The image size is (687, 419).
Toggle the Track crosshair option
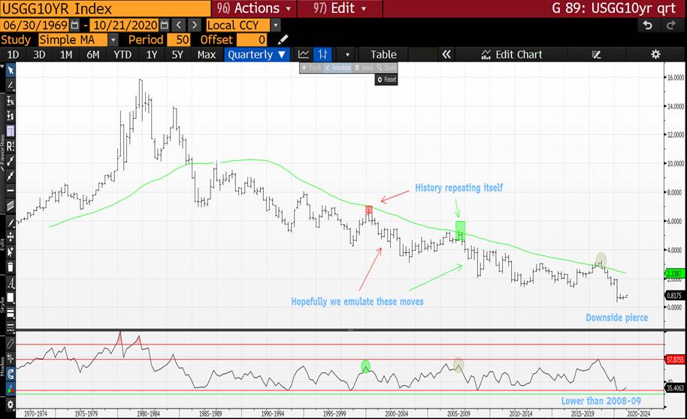(311, 68)
